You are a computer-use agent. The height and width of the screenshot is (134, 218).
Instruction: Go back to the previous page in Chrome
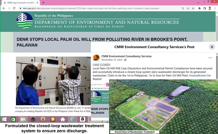pyautogui.click(x=4, y=8)
